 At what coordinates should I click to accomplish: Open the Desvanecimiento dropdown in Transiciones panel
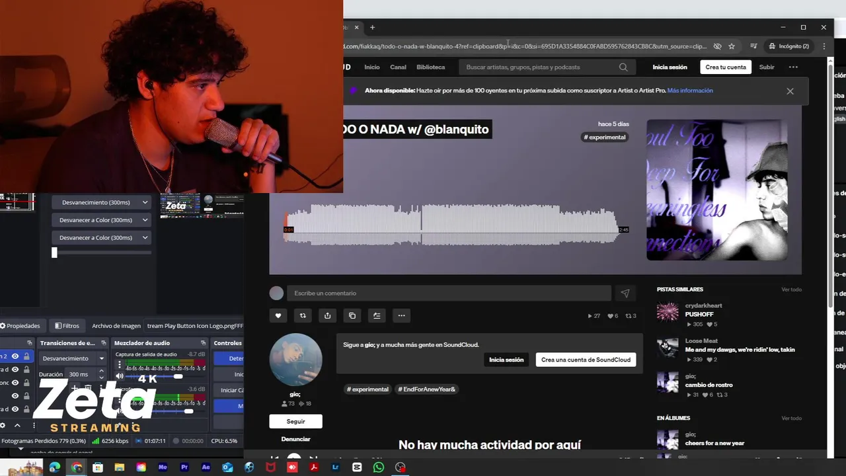click(73, 358)
